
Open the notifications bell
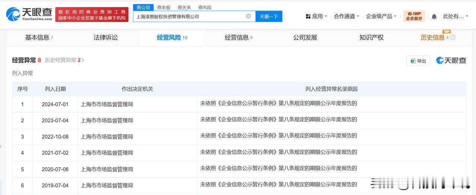[x=434, y=16]
